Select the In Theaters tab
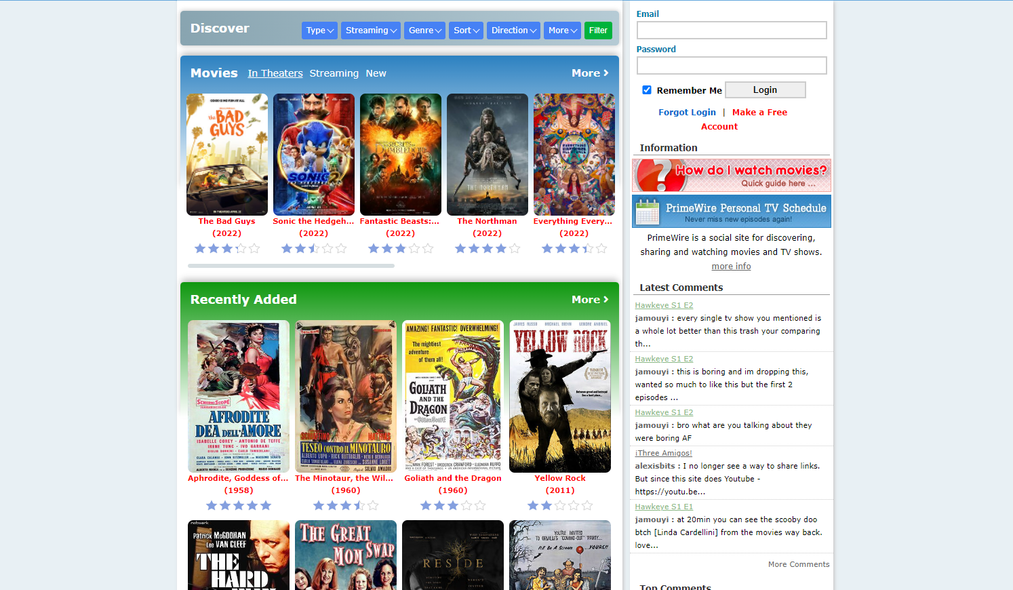1013x590 pixels. [x=275, y=73]
